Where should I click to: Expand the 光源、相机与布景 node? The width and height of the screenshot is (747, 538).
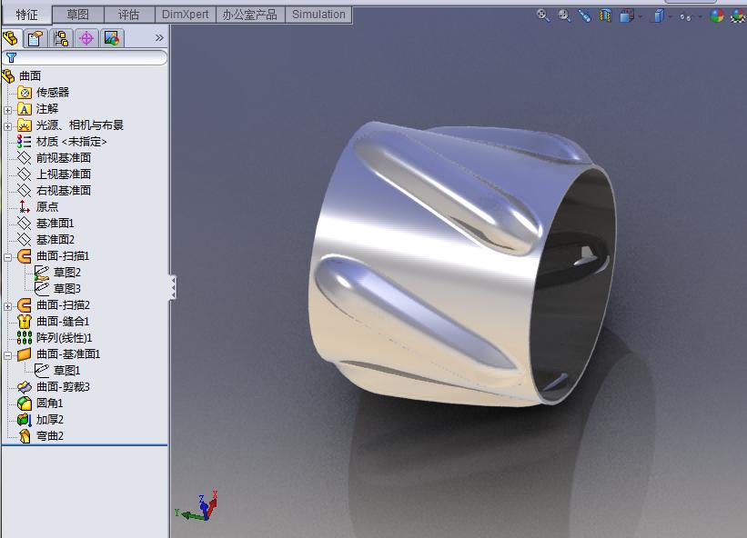coord(7,126)
